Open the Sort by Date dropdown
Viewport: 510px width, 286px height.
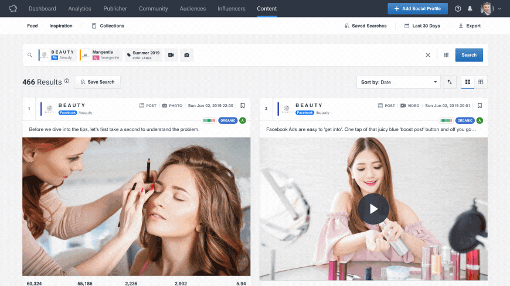tap(399, 82)
